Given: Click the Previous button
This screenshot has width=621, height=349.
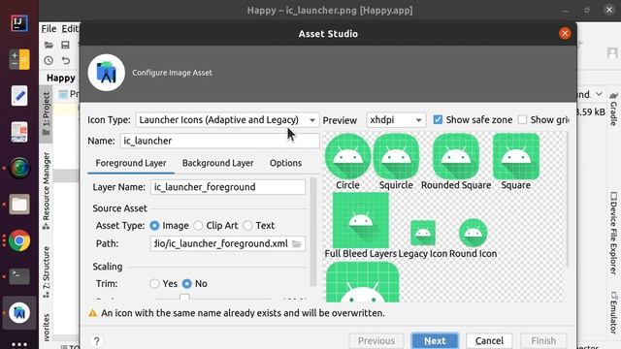Looking at the screenshot, I should pos(376,340).
